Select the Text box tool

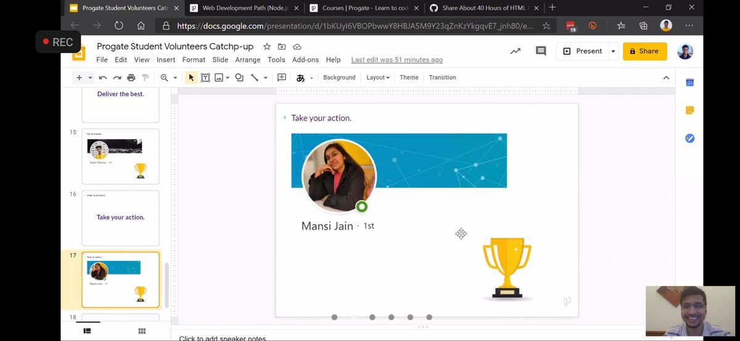point(205,78)
